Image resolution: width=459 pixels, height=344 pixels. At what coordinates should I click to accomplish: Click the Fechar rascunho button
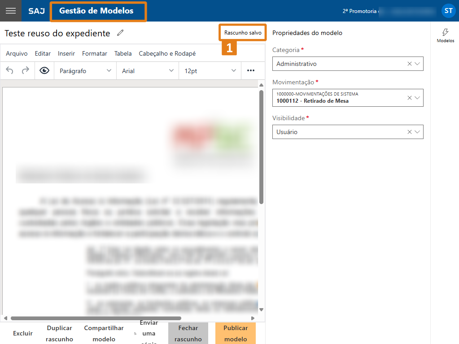[188, 333]
